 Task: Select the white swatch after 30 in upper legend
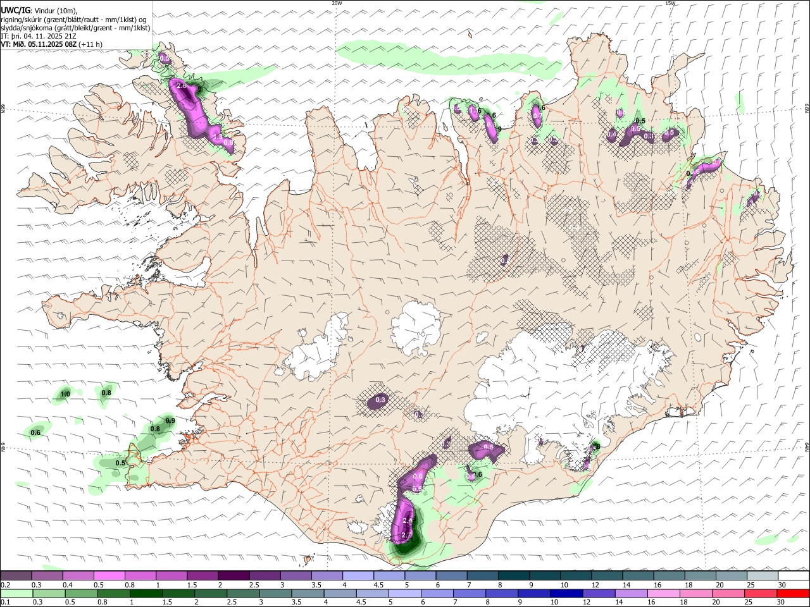794,576
